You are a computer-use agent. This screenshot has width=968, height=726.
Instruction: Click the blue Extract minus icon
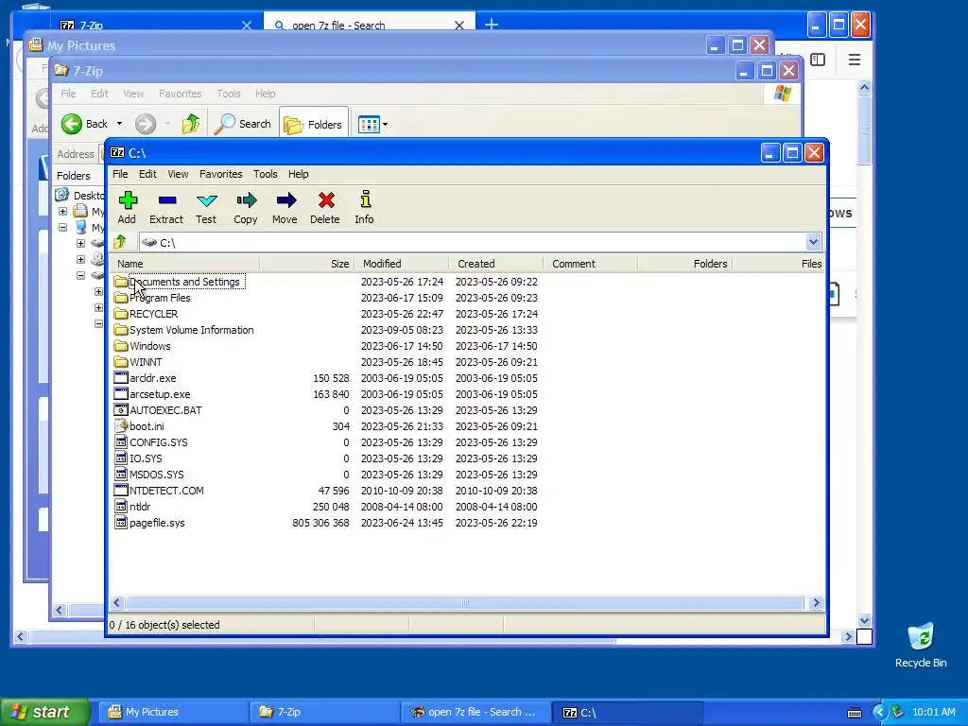point(166,200)
